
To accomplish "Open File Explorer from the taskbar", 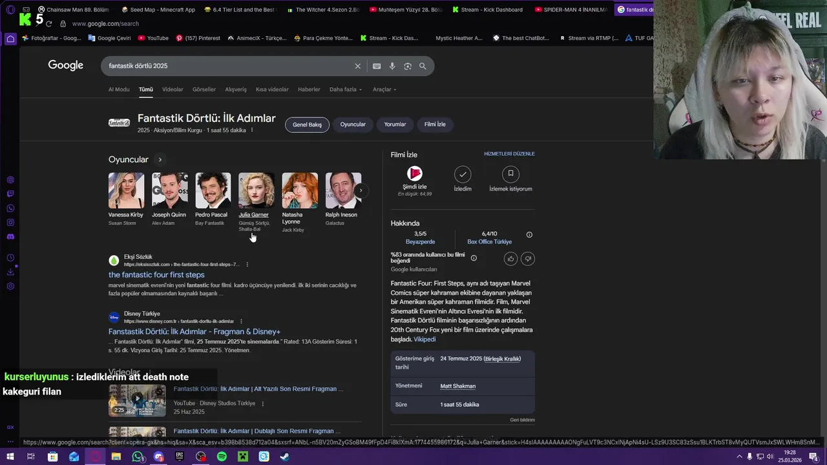I will 116,457.
